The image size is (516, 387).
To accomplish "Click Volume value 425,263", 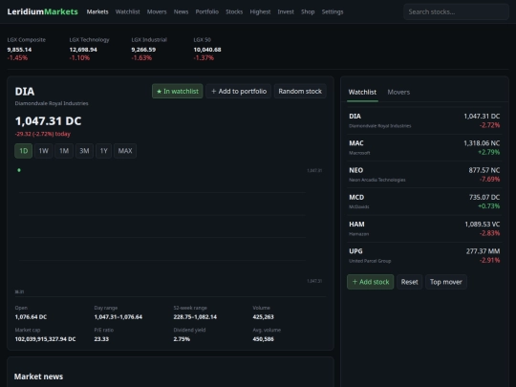I will click(264, 317).
